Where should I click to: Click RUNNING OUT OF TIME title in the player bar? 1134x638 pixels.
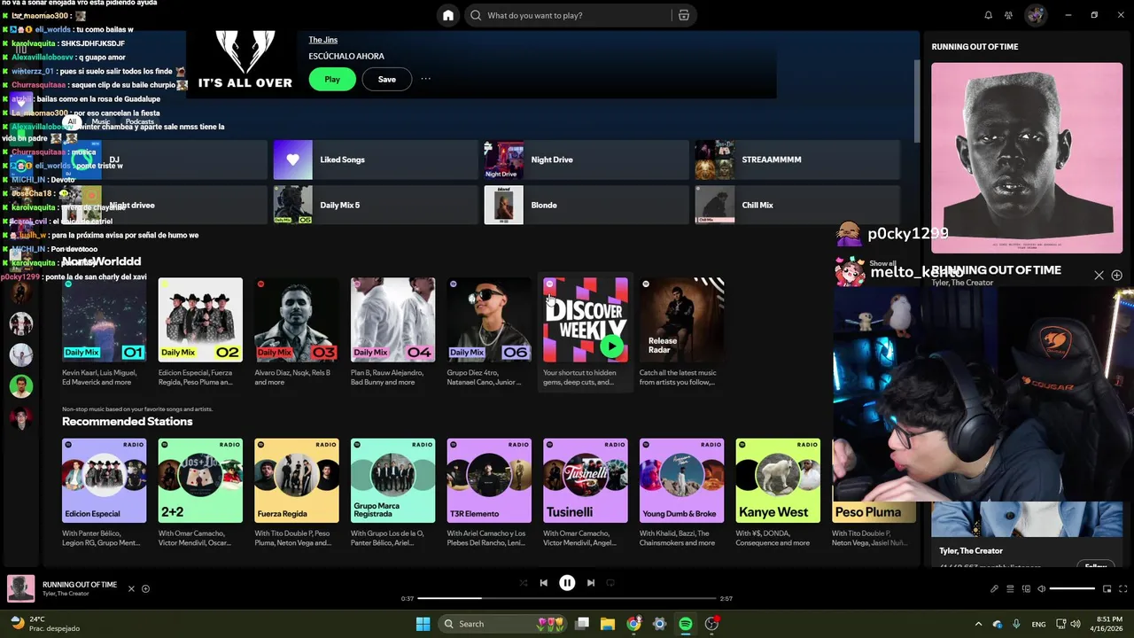coord(80,585)
